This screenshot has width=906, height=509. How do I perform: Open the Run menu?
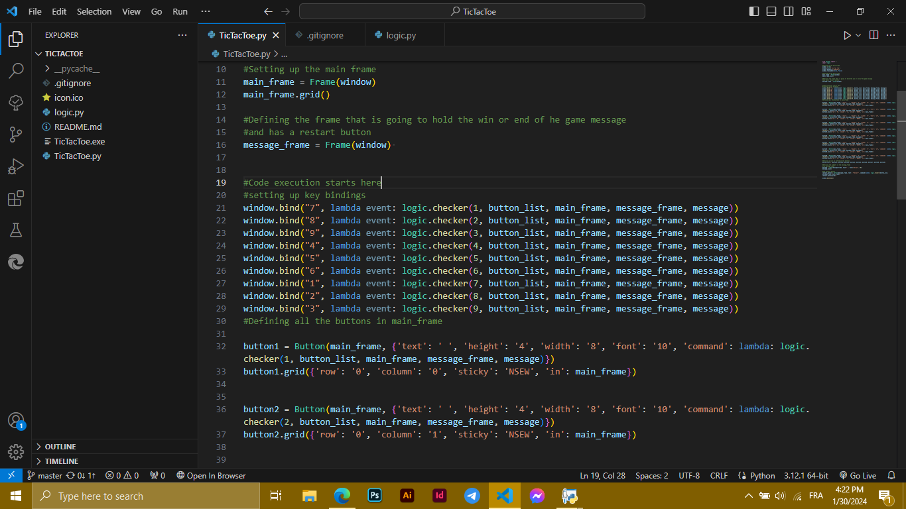point(180,11)
